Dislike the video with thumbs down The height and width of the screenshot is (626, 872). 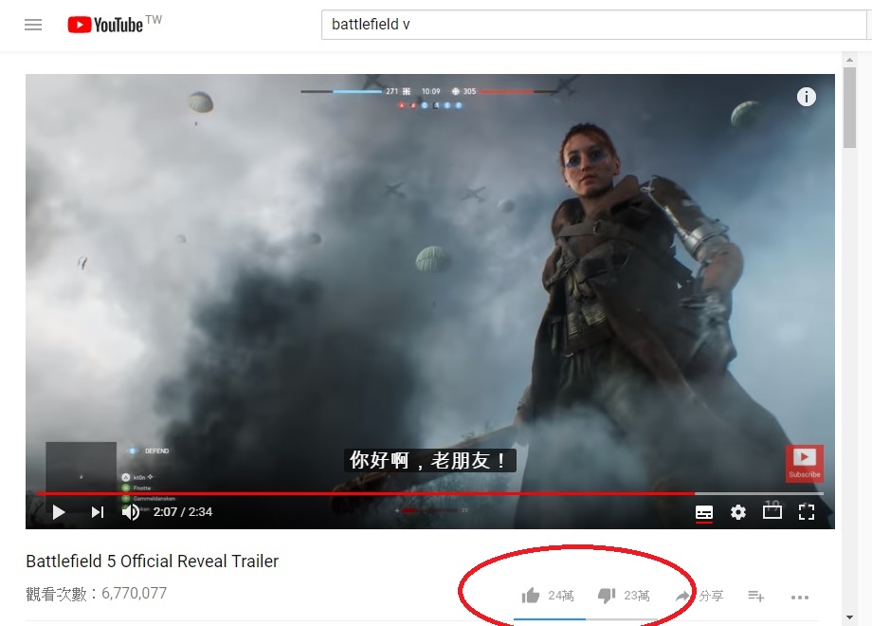tap(607, 596)
